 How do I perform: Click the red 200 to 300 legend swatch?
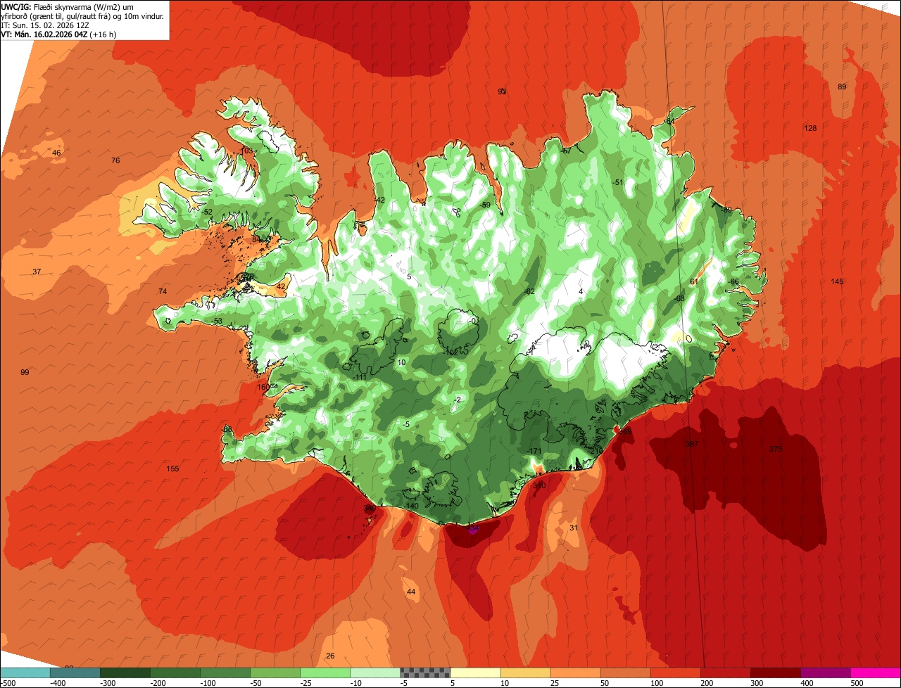point(725,673)
